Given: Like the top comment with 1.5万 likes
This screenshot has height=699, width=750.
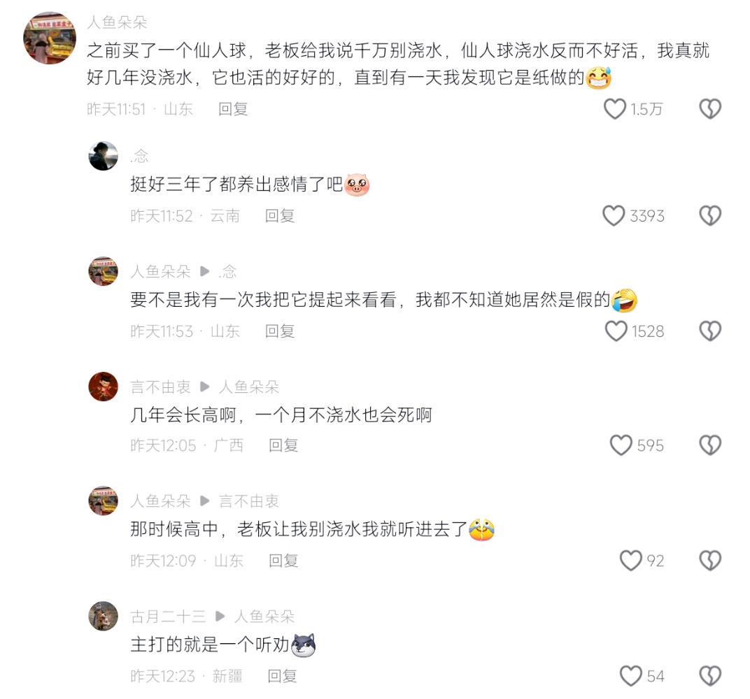Looking at the screenshot, I should pos(615,109).
